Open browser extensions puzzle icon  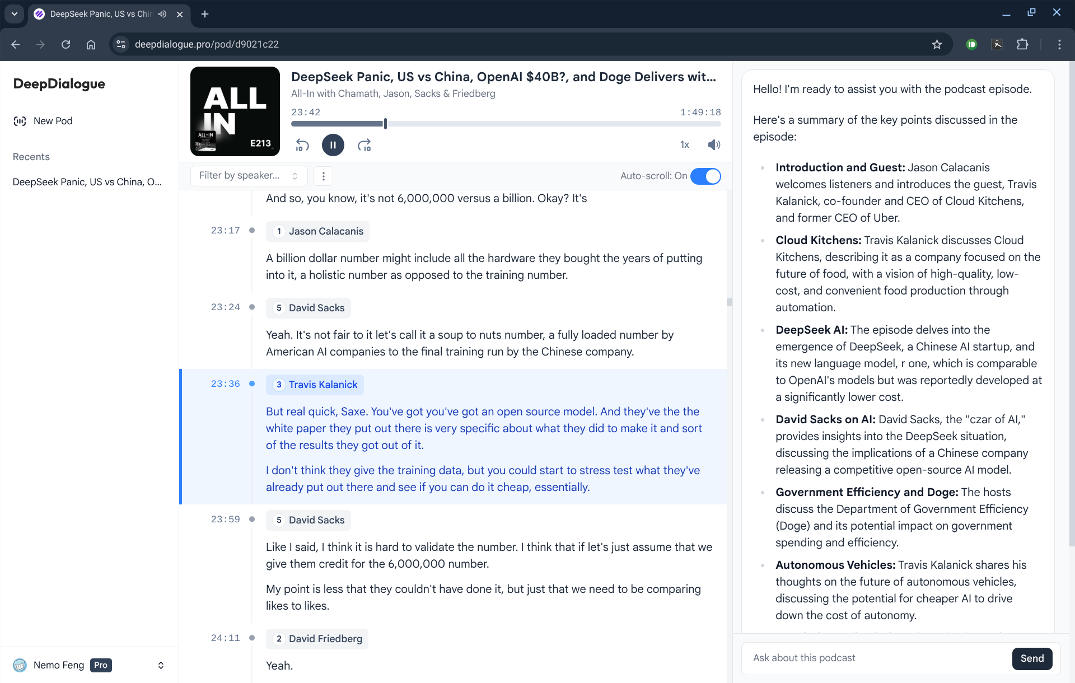[x=1022, y=44]
